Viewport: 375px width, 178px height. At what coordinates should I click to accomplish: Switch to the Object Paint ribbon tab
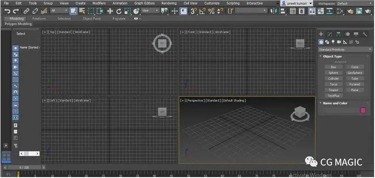[92, 19]
